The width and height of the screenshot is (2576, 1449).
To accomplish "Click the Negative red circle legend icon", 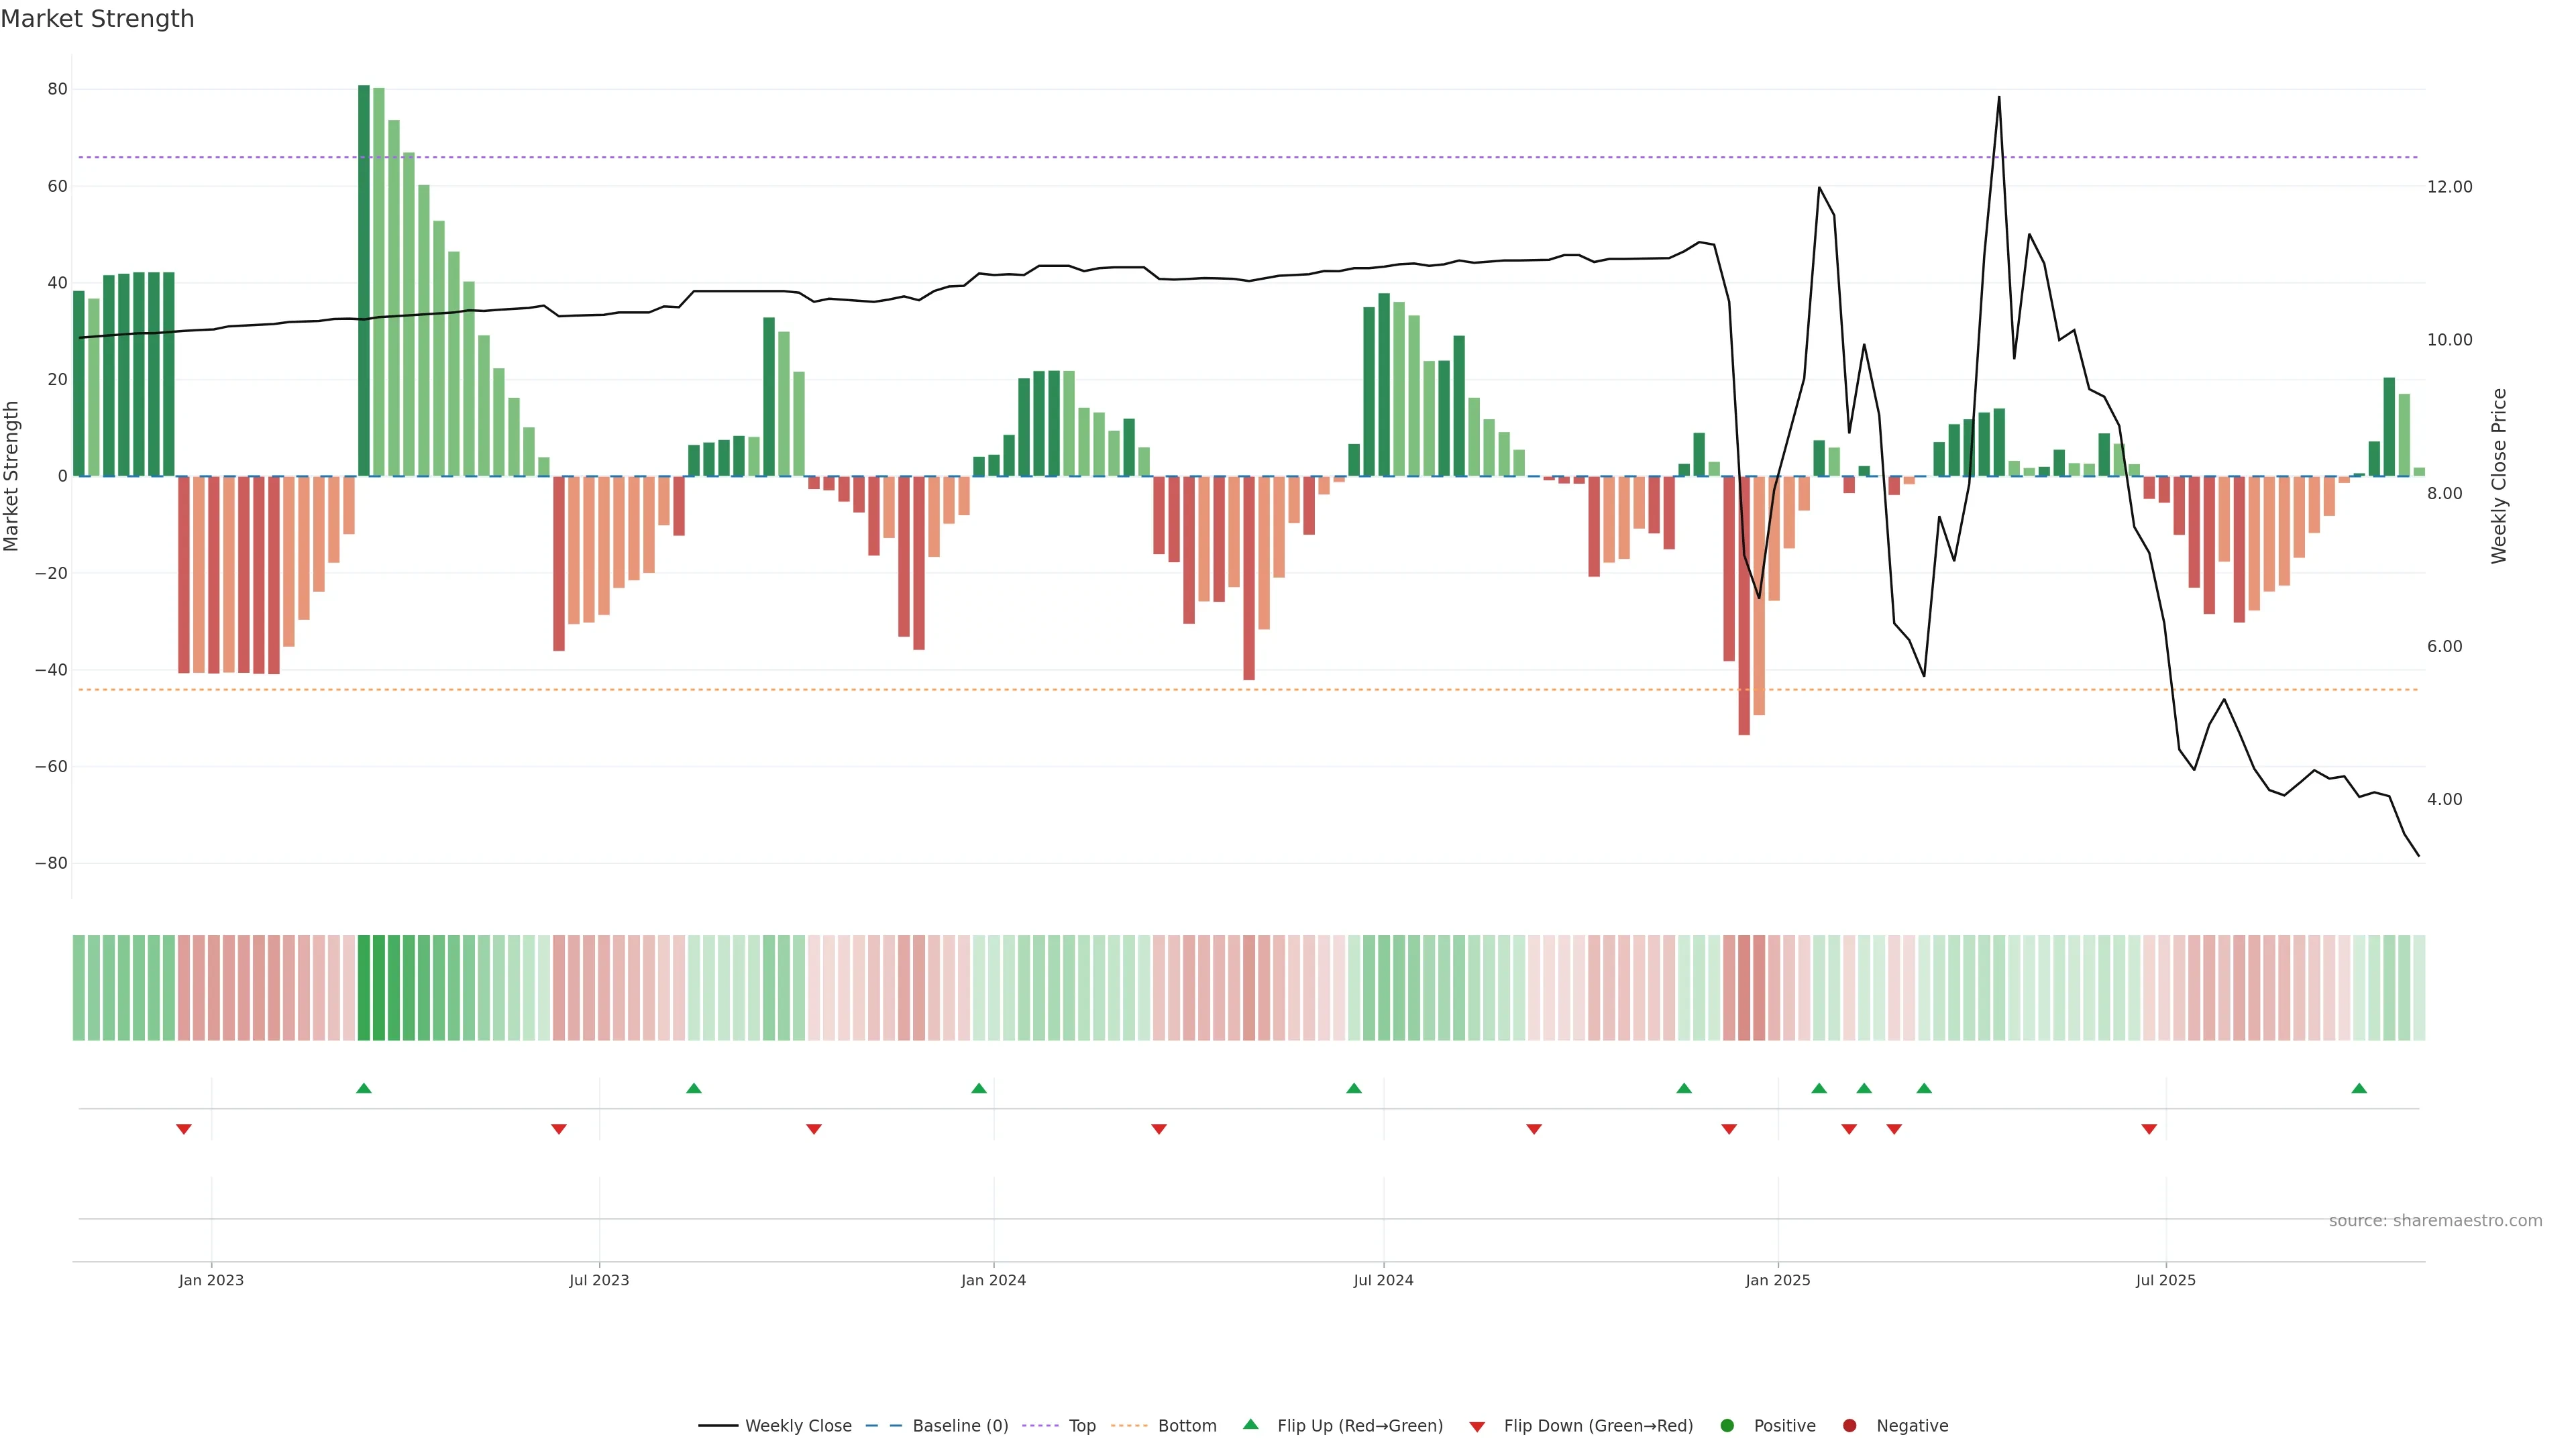I will pyautogui.click(x=1849, y=1425).
